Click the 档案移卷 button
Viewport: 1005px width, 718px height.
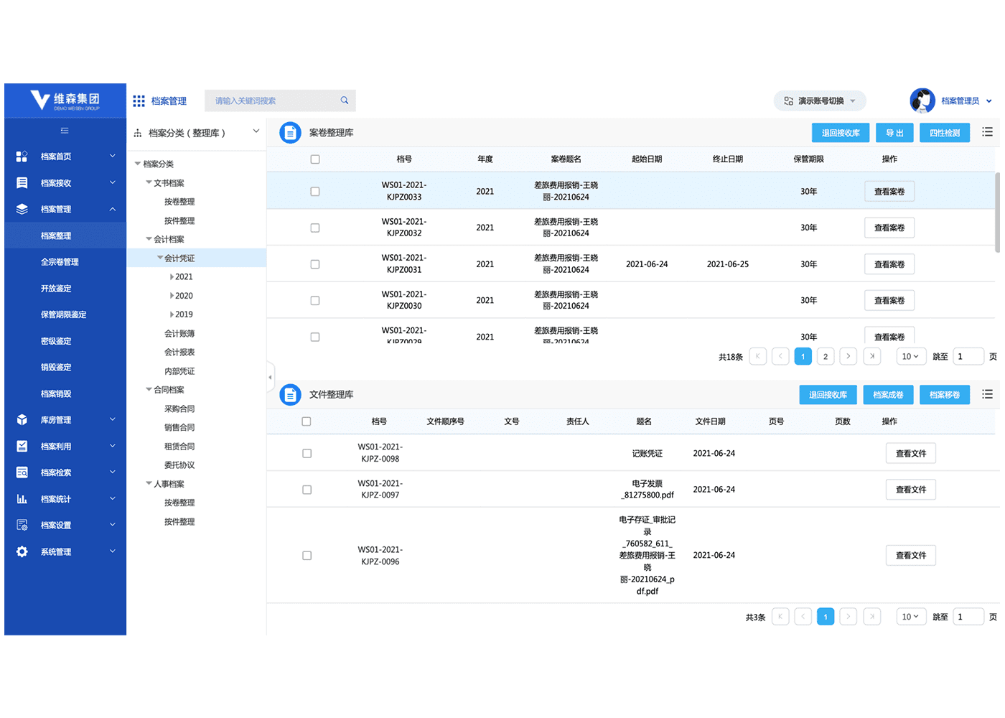pos(945,394)
